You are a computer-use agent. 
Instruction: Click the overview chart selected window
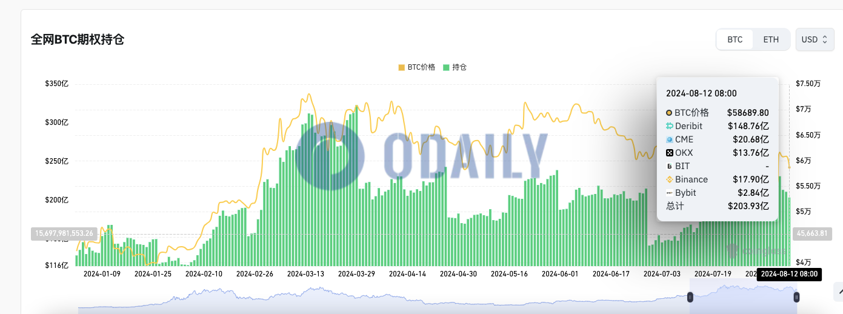click(x=743, y=297)
